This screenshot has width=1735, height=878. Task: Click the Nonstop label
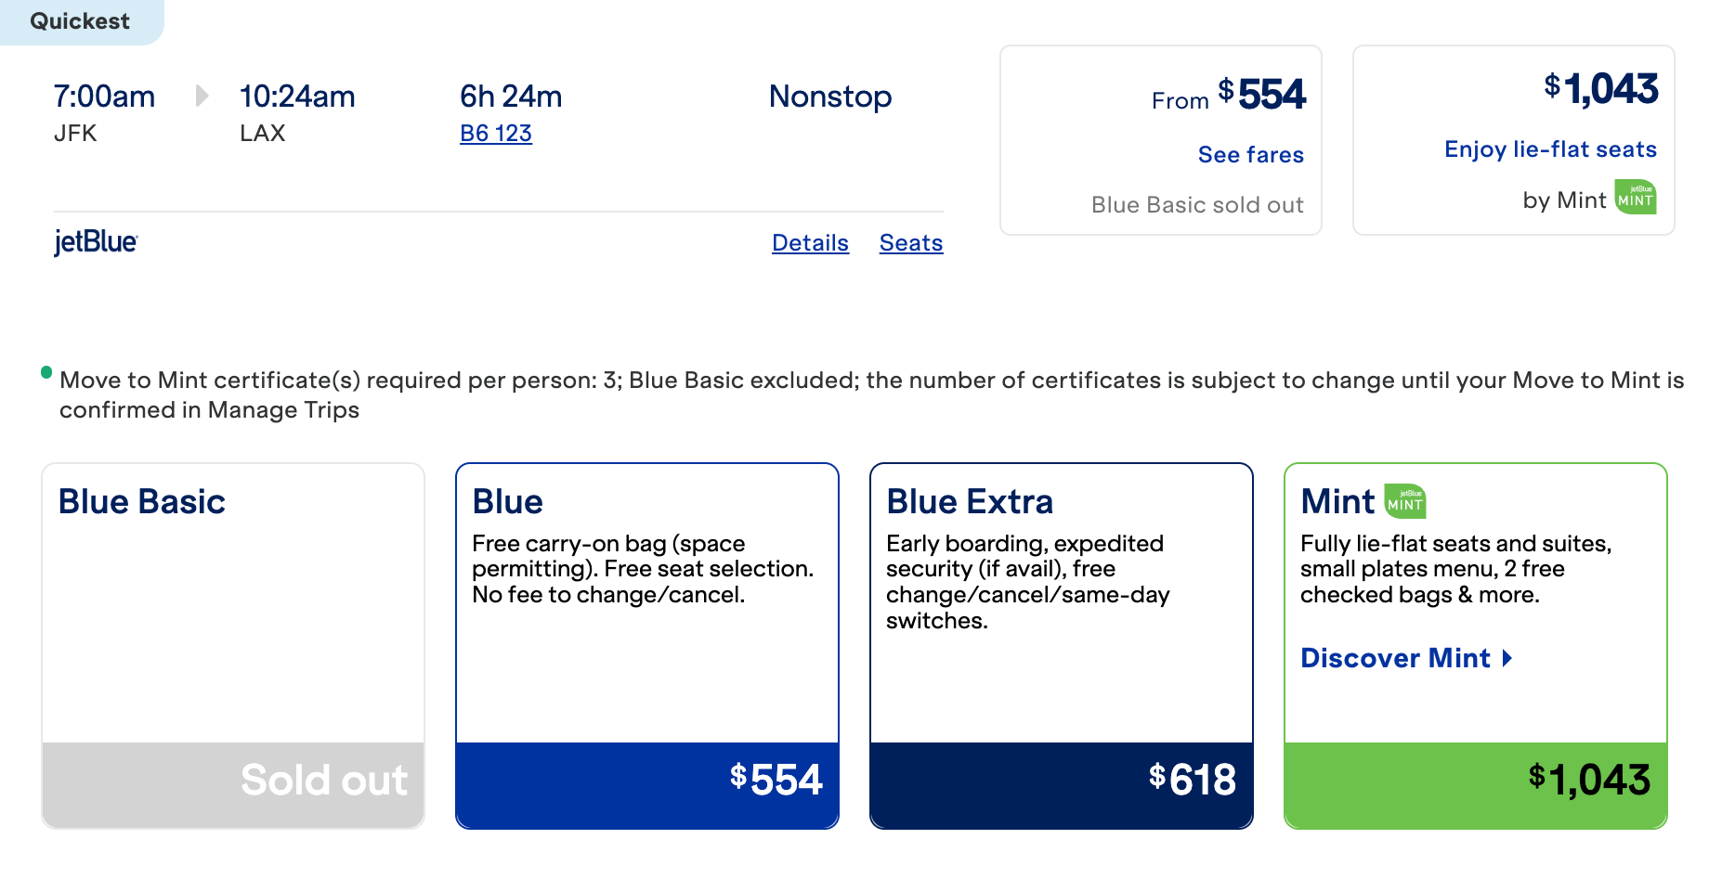click(x=829, y=96)
